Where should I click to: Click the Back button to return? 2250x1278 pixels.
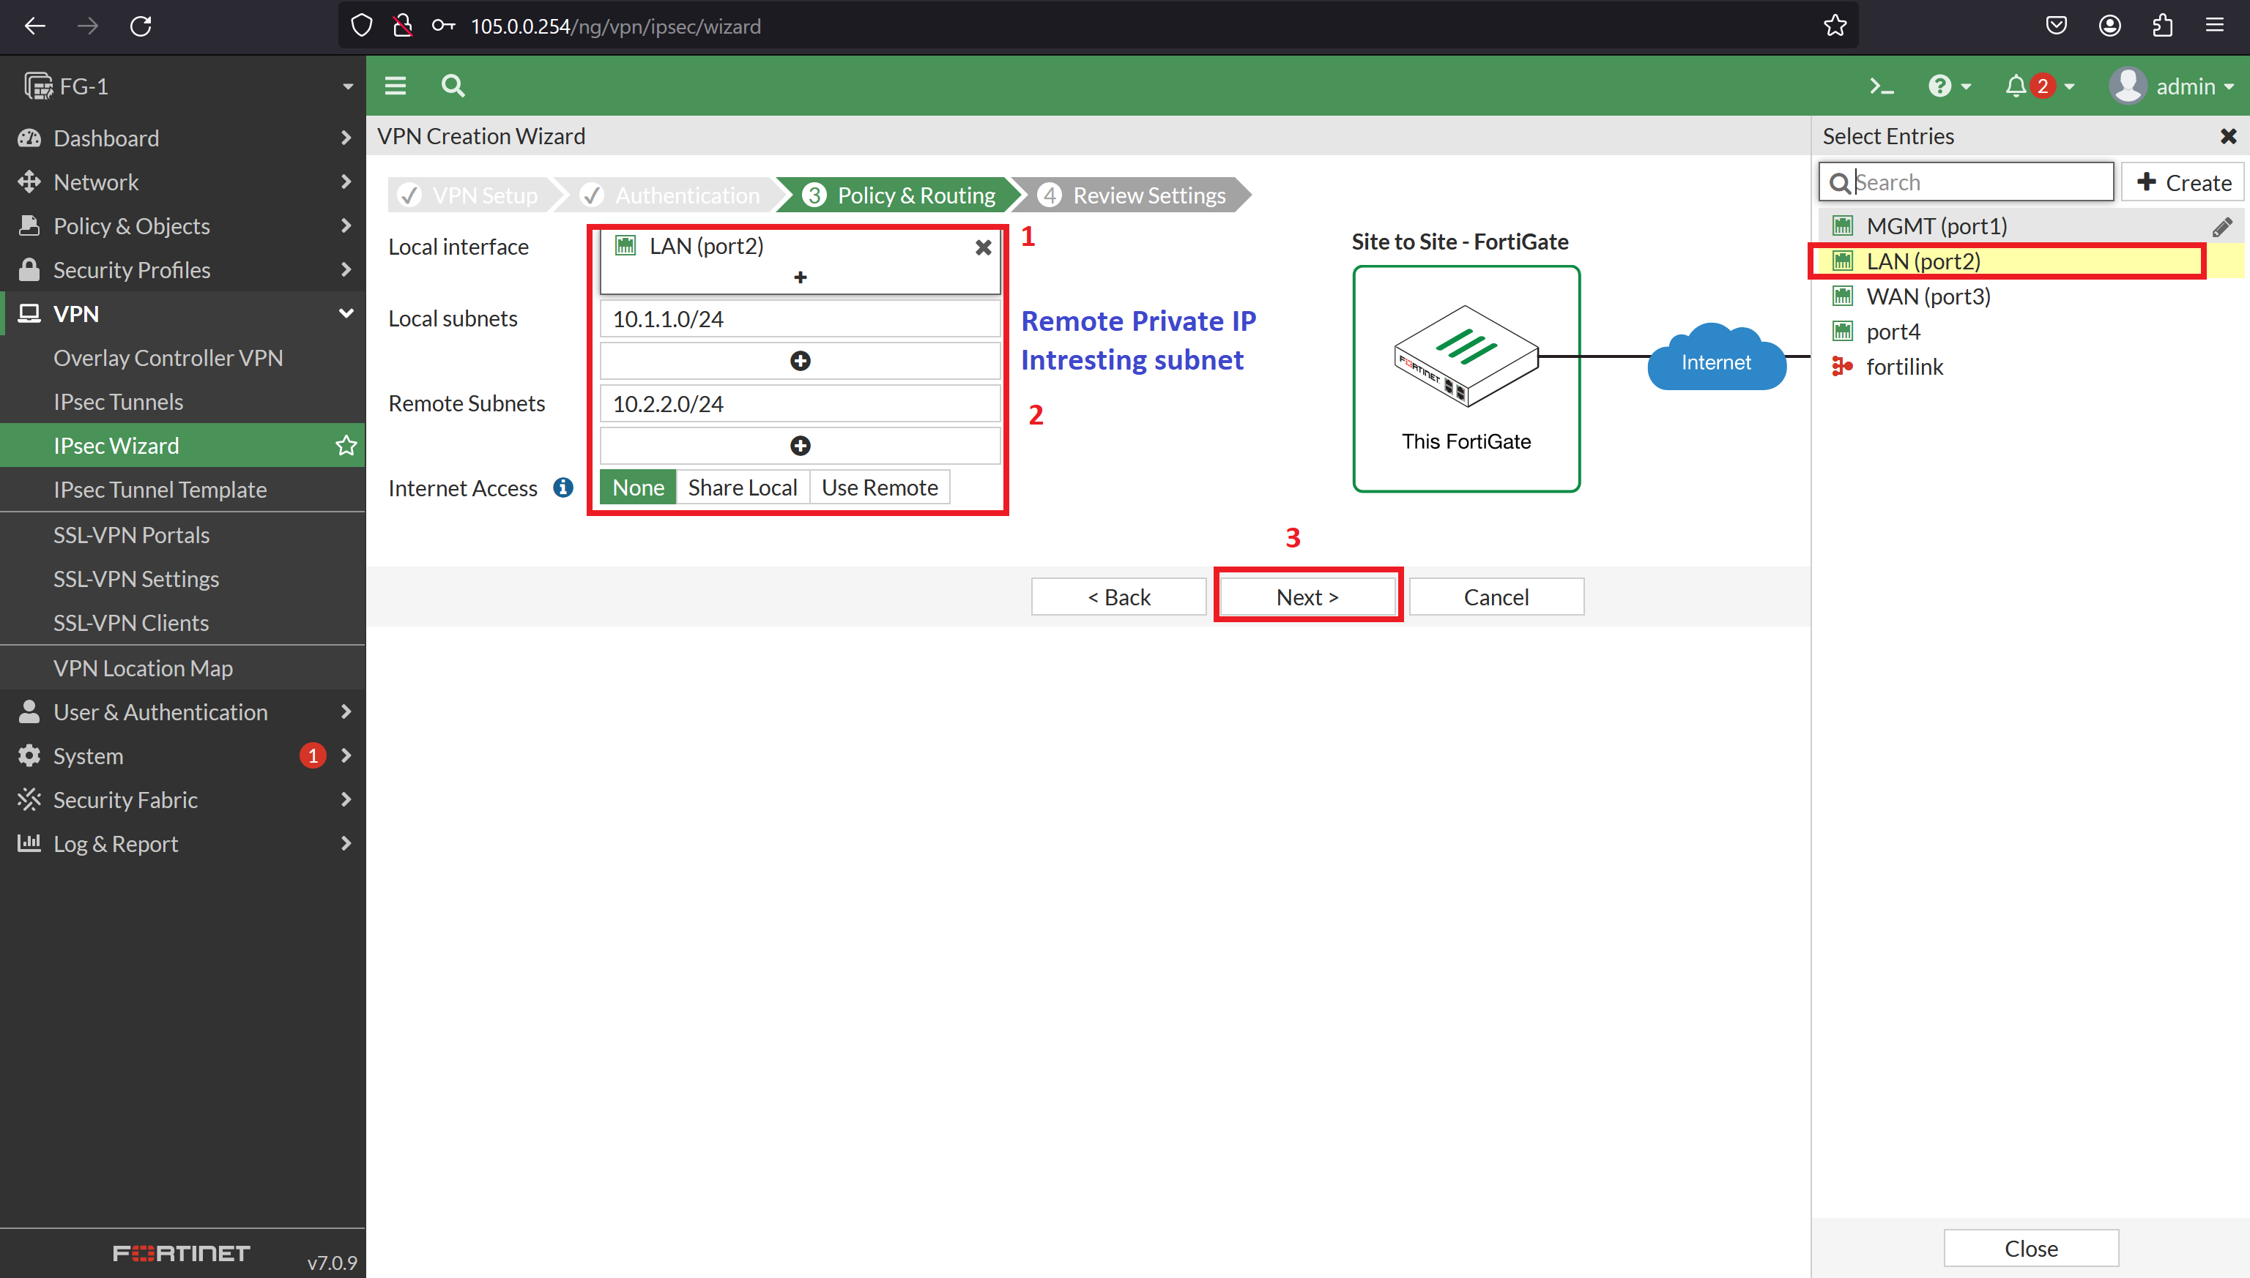pos(1121,597)
